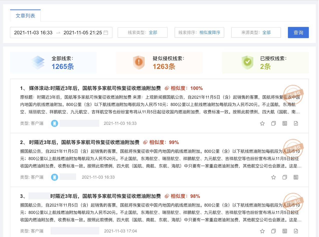Viewport: 319px width, 237px height.
Task: Click the start date 2021-11-03 16:33 field
Action: (32, 32)
